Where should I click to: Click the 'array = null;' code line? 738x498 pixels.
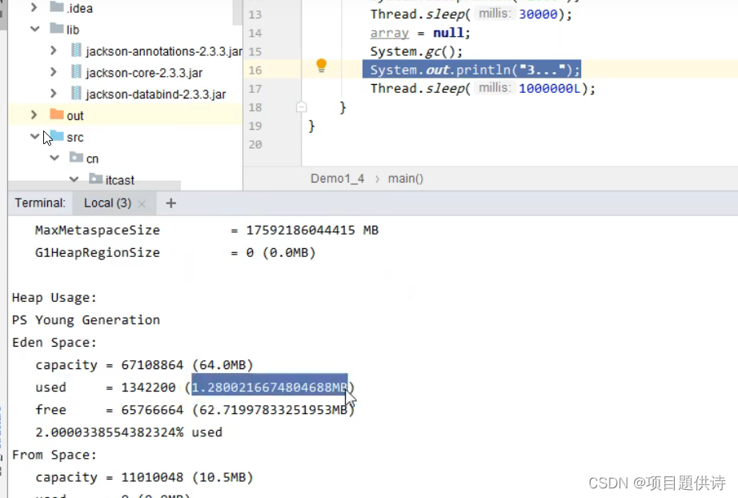(x=420, y=33)
